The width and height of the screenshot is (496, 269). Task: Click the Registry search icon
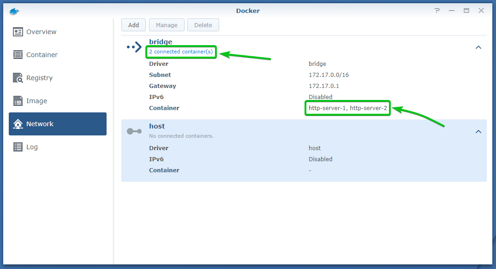click(x=18, y=78)
